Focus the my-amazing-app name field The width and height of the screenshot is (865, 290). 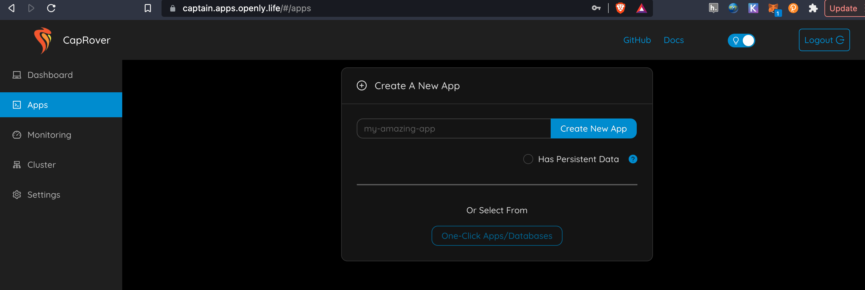pos(453,128)
